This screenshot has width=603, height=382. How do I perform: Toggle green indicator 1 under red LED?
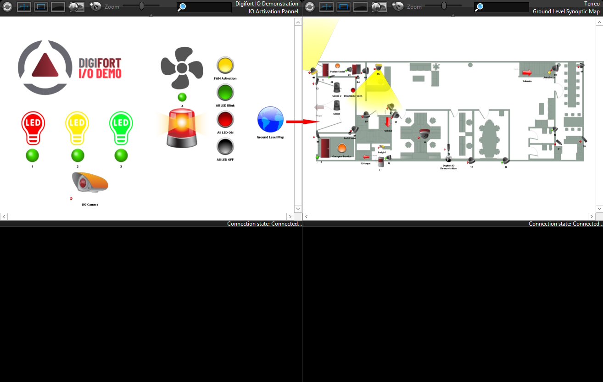coord(33,155)
